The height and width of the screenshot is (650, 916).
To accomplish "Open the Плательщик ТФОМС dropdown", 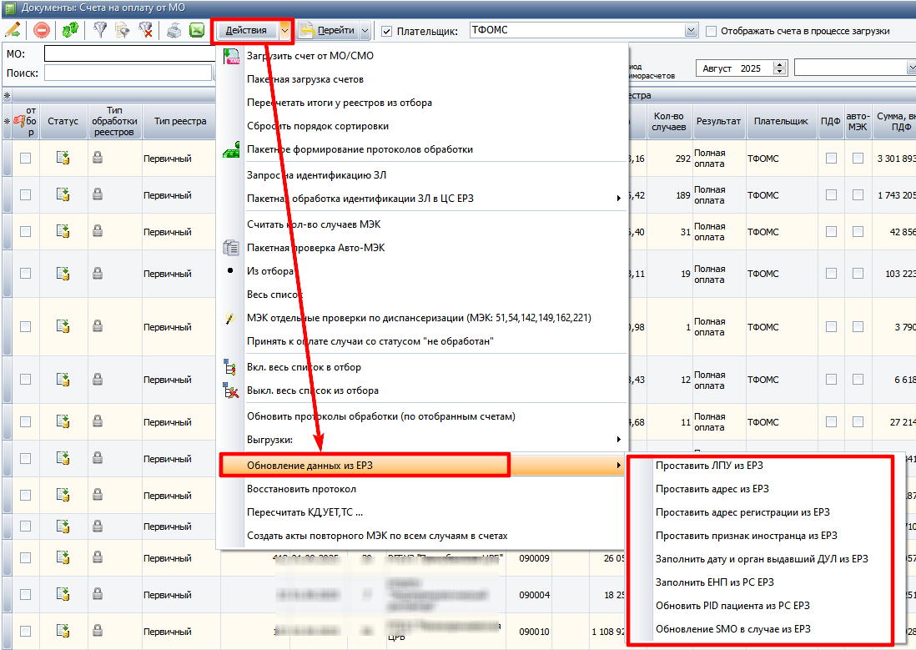I will click(690, 31).
